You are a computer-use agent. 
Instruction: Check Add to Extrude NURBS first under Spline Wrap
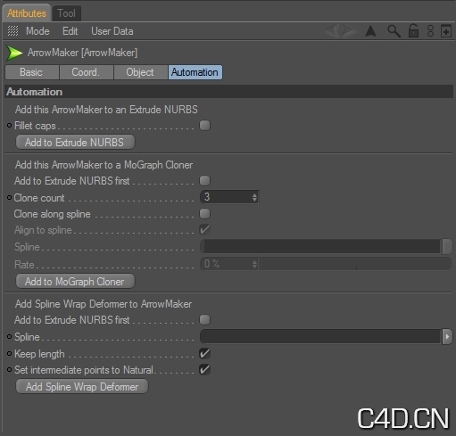coord(204,320)
